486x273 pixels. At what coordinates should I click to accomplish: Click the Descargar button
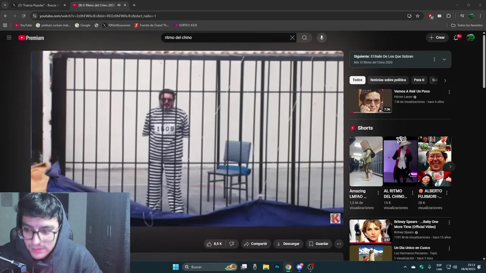click(288, 244)
